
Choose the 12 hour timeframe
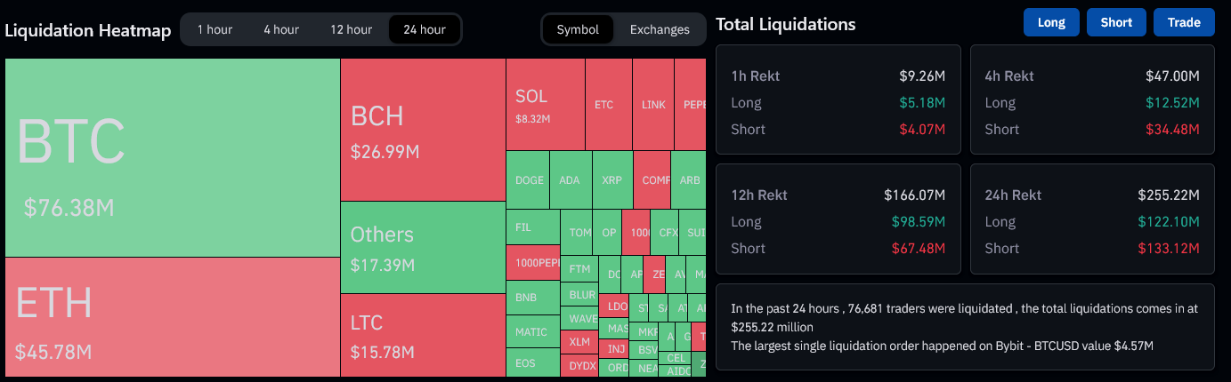[x=351, y=29]
